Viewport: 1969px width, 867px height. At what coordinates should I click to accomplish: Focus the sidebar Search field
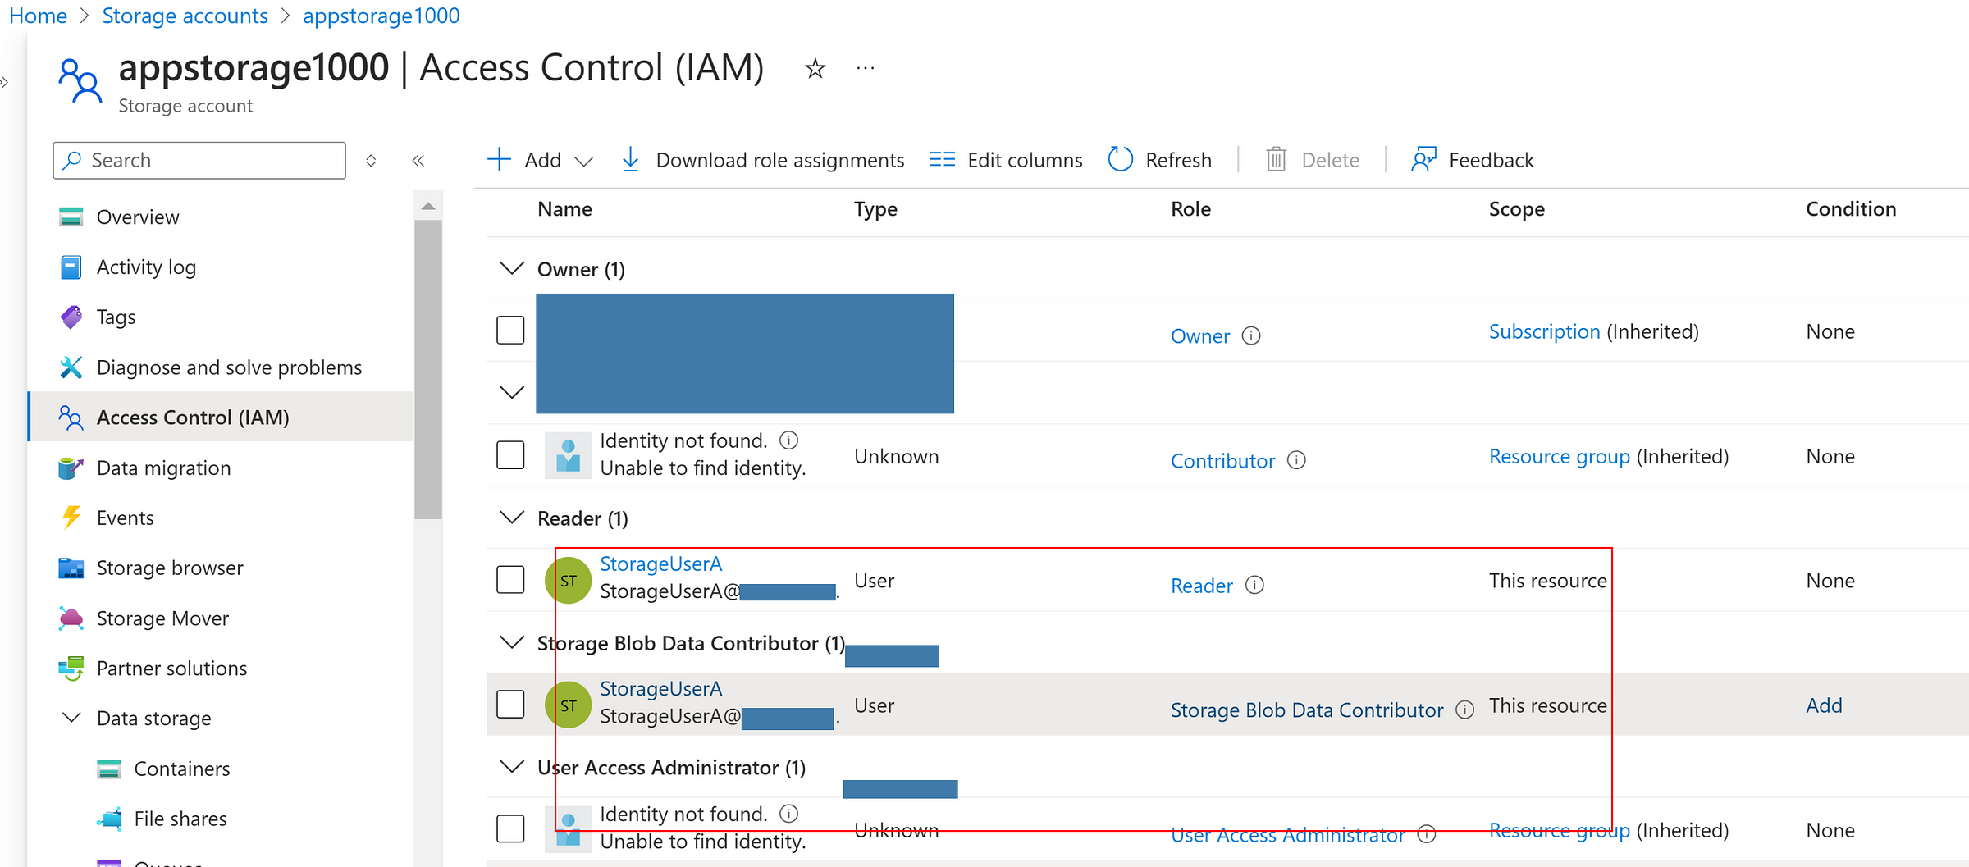[x=199, y=160]
